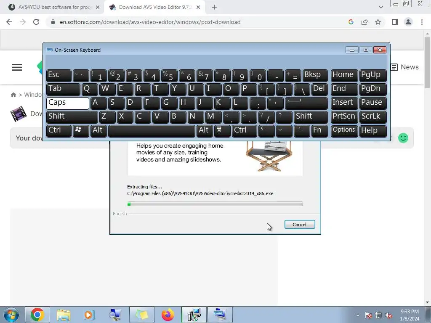
Task: Open Chrome's three-dot menu
Action: 422,22
